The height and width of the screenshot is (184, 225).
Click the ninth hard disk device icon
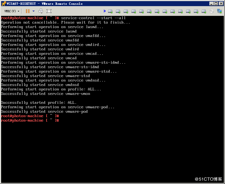tap(172, 11)
